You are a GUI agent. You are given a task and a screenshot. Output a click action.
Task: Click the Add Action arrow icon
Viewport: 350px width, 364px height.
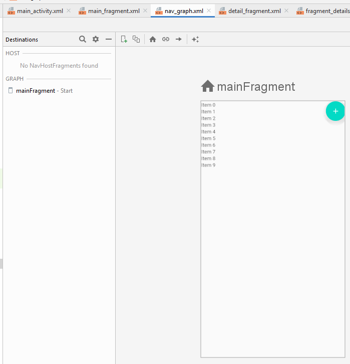178,39
